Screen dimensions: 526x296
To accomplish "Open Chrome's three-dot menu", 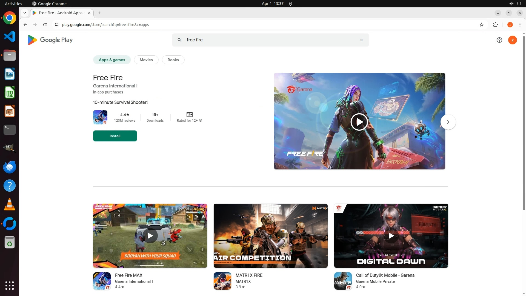I will tap(520, 25).
